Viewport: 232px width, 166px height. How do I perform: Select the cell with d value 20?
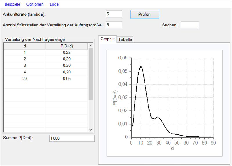point(25,78)
